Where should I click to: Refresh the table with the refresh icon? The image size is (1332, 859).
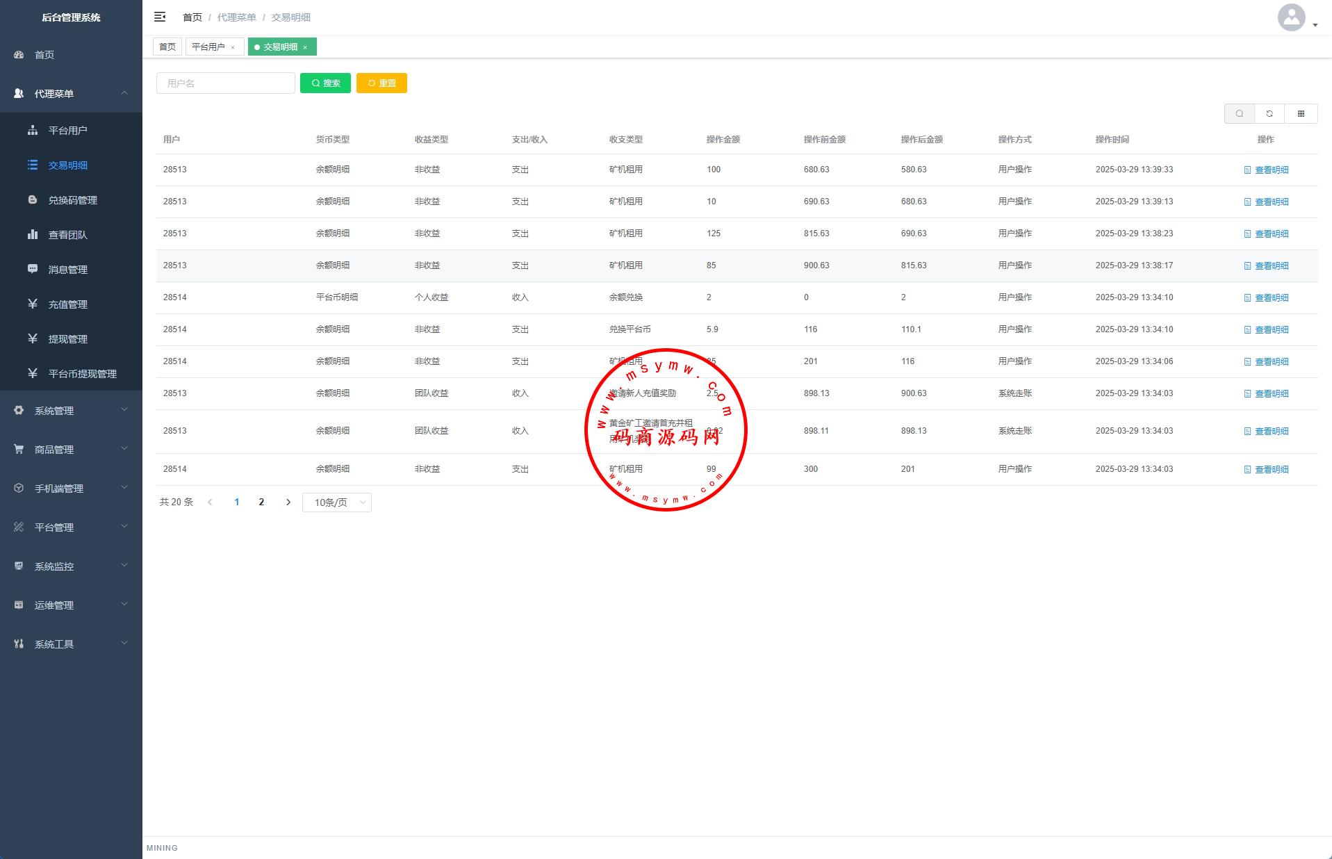(1269, 113)
